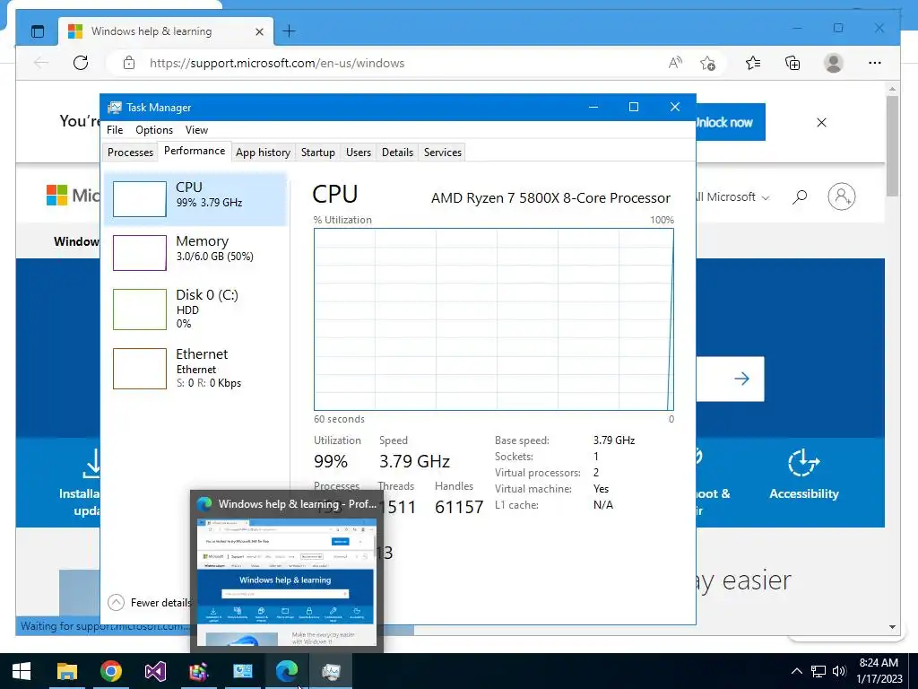Click the site info lock icon
The height and width of the screenshot is (689, 918).
[129, 63]
